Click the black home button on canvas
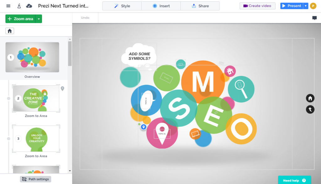The width and height of the screenshot is (321, 184). [310, 98]
